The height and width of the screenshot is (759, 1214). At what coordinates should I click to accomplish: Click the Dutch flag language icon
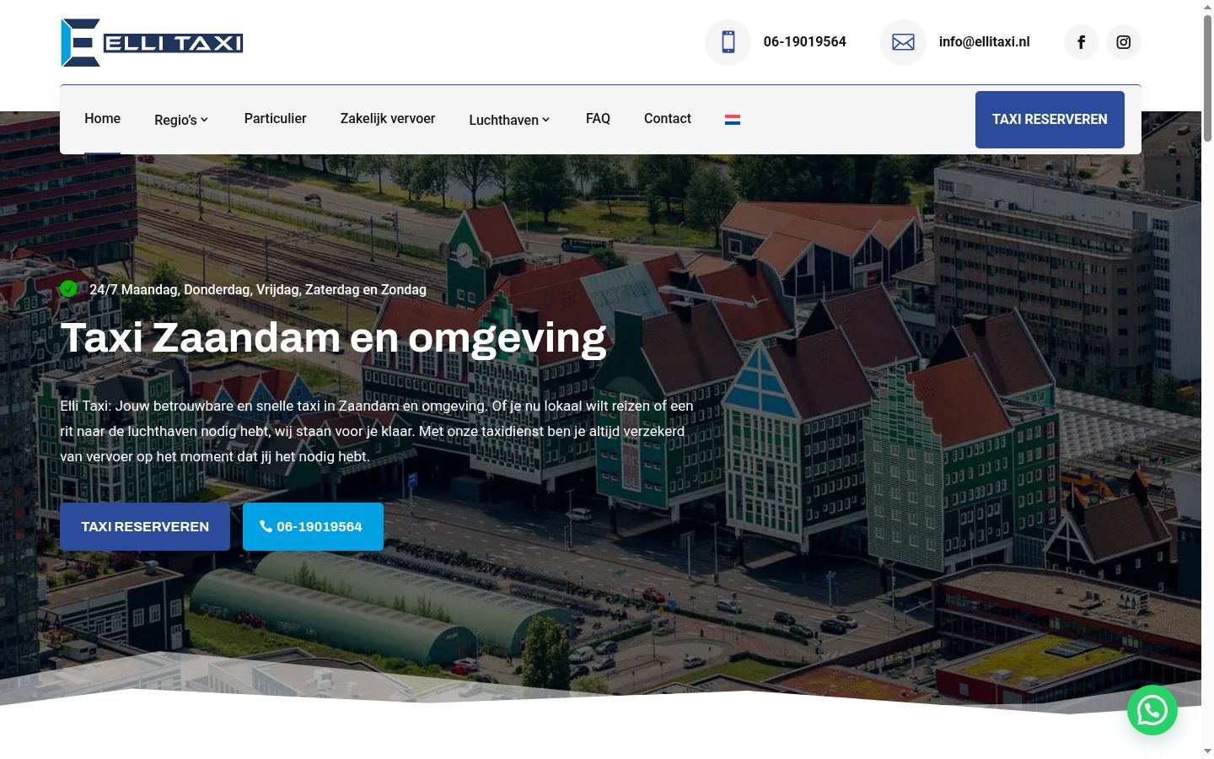click(x=733, y=120)
